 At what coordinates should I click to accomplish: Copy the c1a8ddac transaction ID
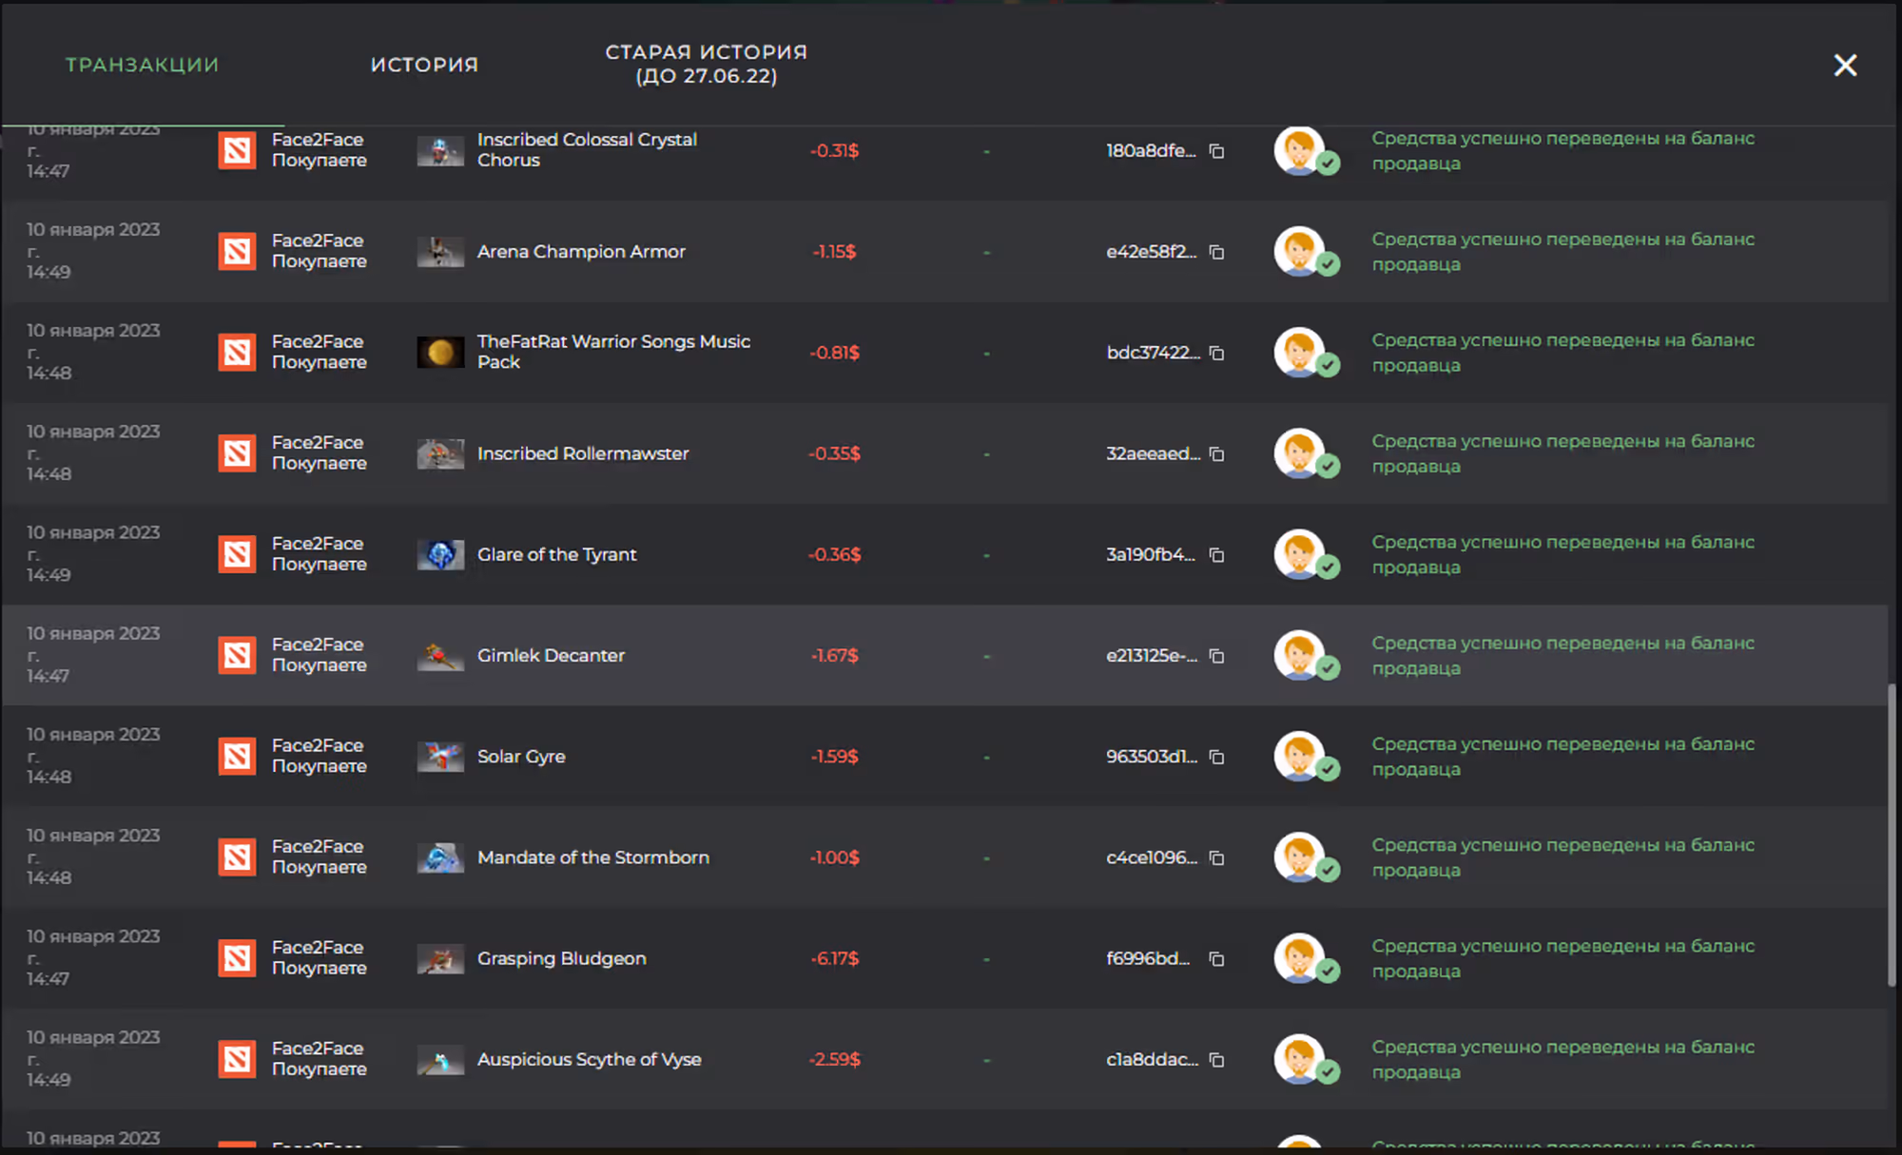coord(1216,1060)
